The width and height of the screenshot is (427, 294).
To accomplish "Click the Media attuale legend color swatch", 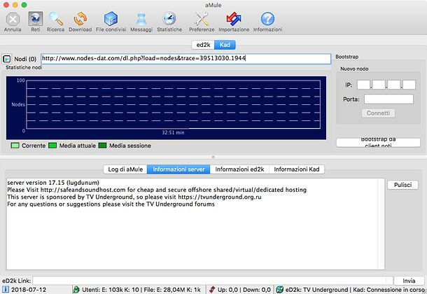I will coord(52,146).
